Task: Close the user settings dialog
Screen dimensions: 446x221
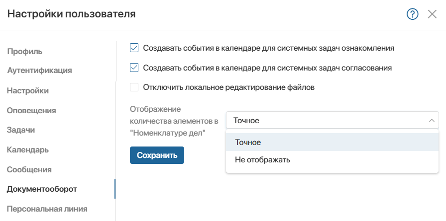Action: 432,14
